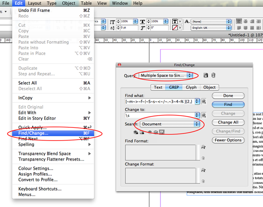Save the current Find/Change query
This screenshot has width=263, height=207.
pos(206,75)
